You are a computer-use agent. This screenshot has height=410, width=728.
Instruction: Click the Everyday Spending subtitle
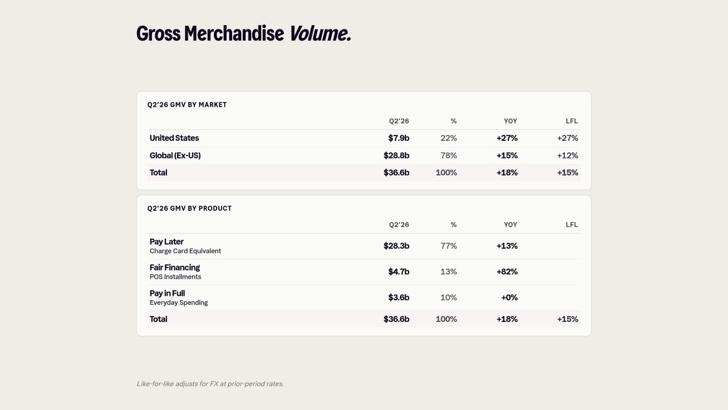[x=179, y=303]
